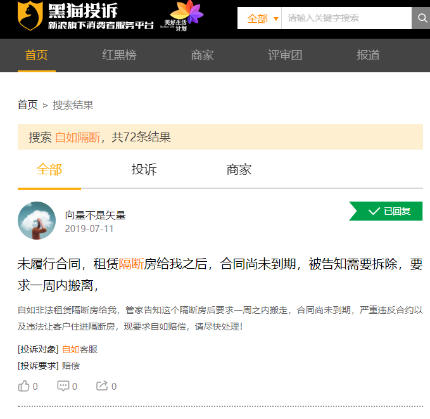Click 搜索结果 breadcrumb text
The image size is (430, 419).
(x=73, y=105)
